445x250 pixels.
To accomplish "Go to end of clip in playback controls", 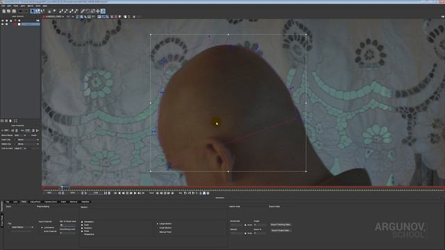I will coord(139,193).
